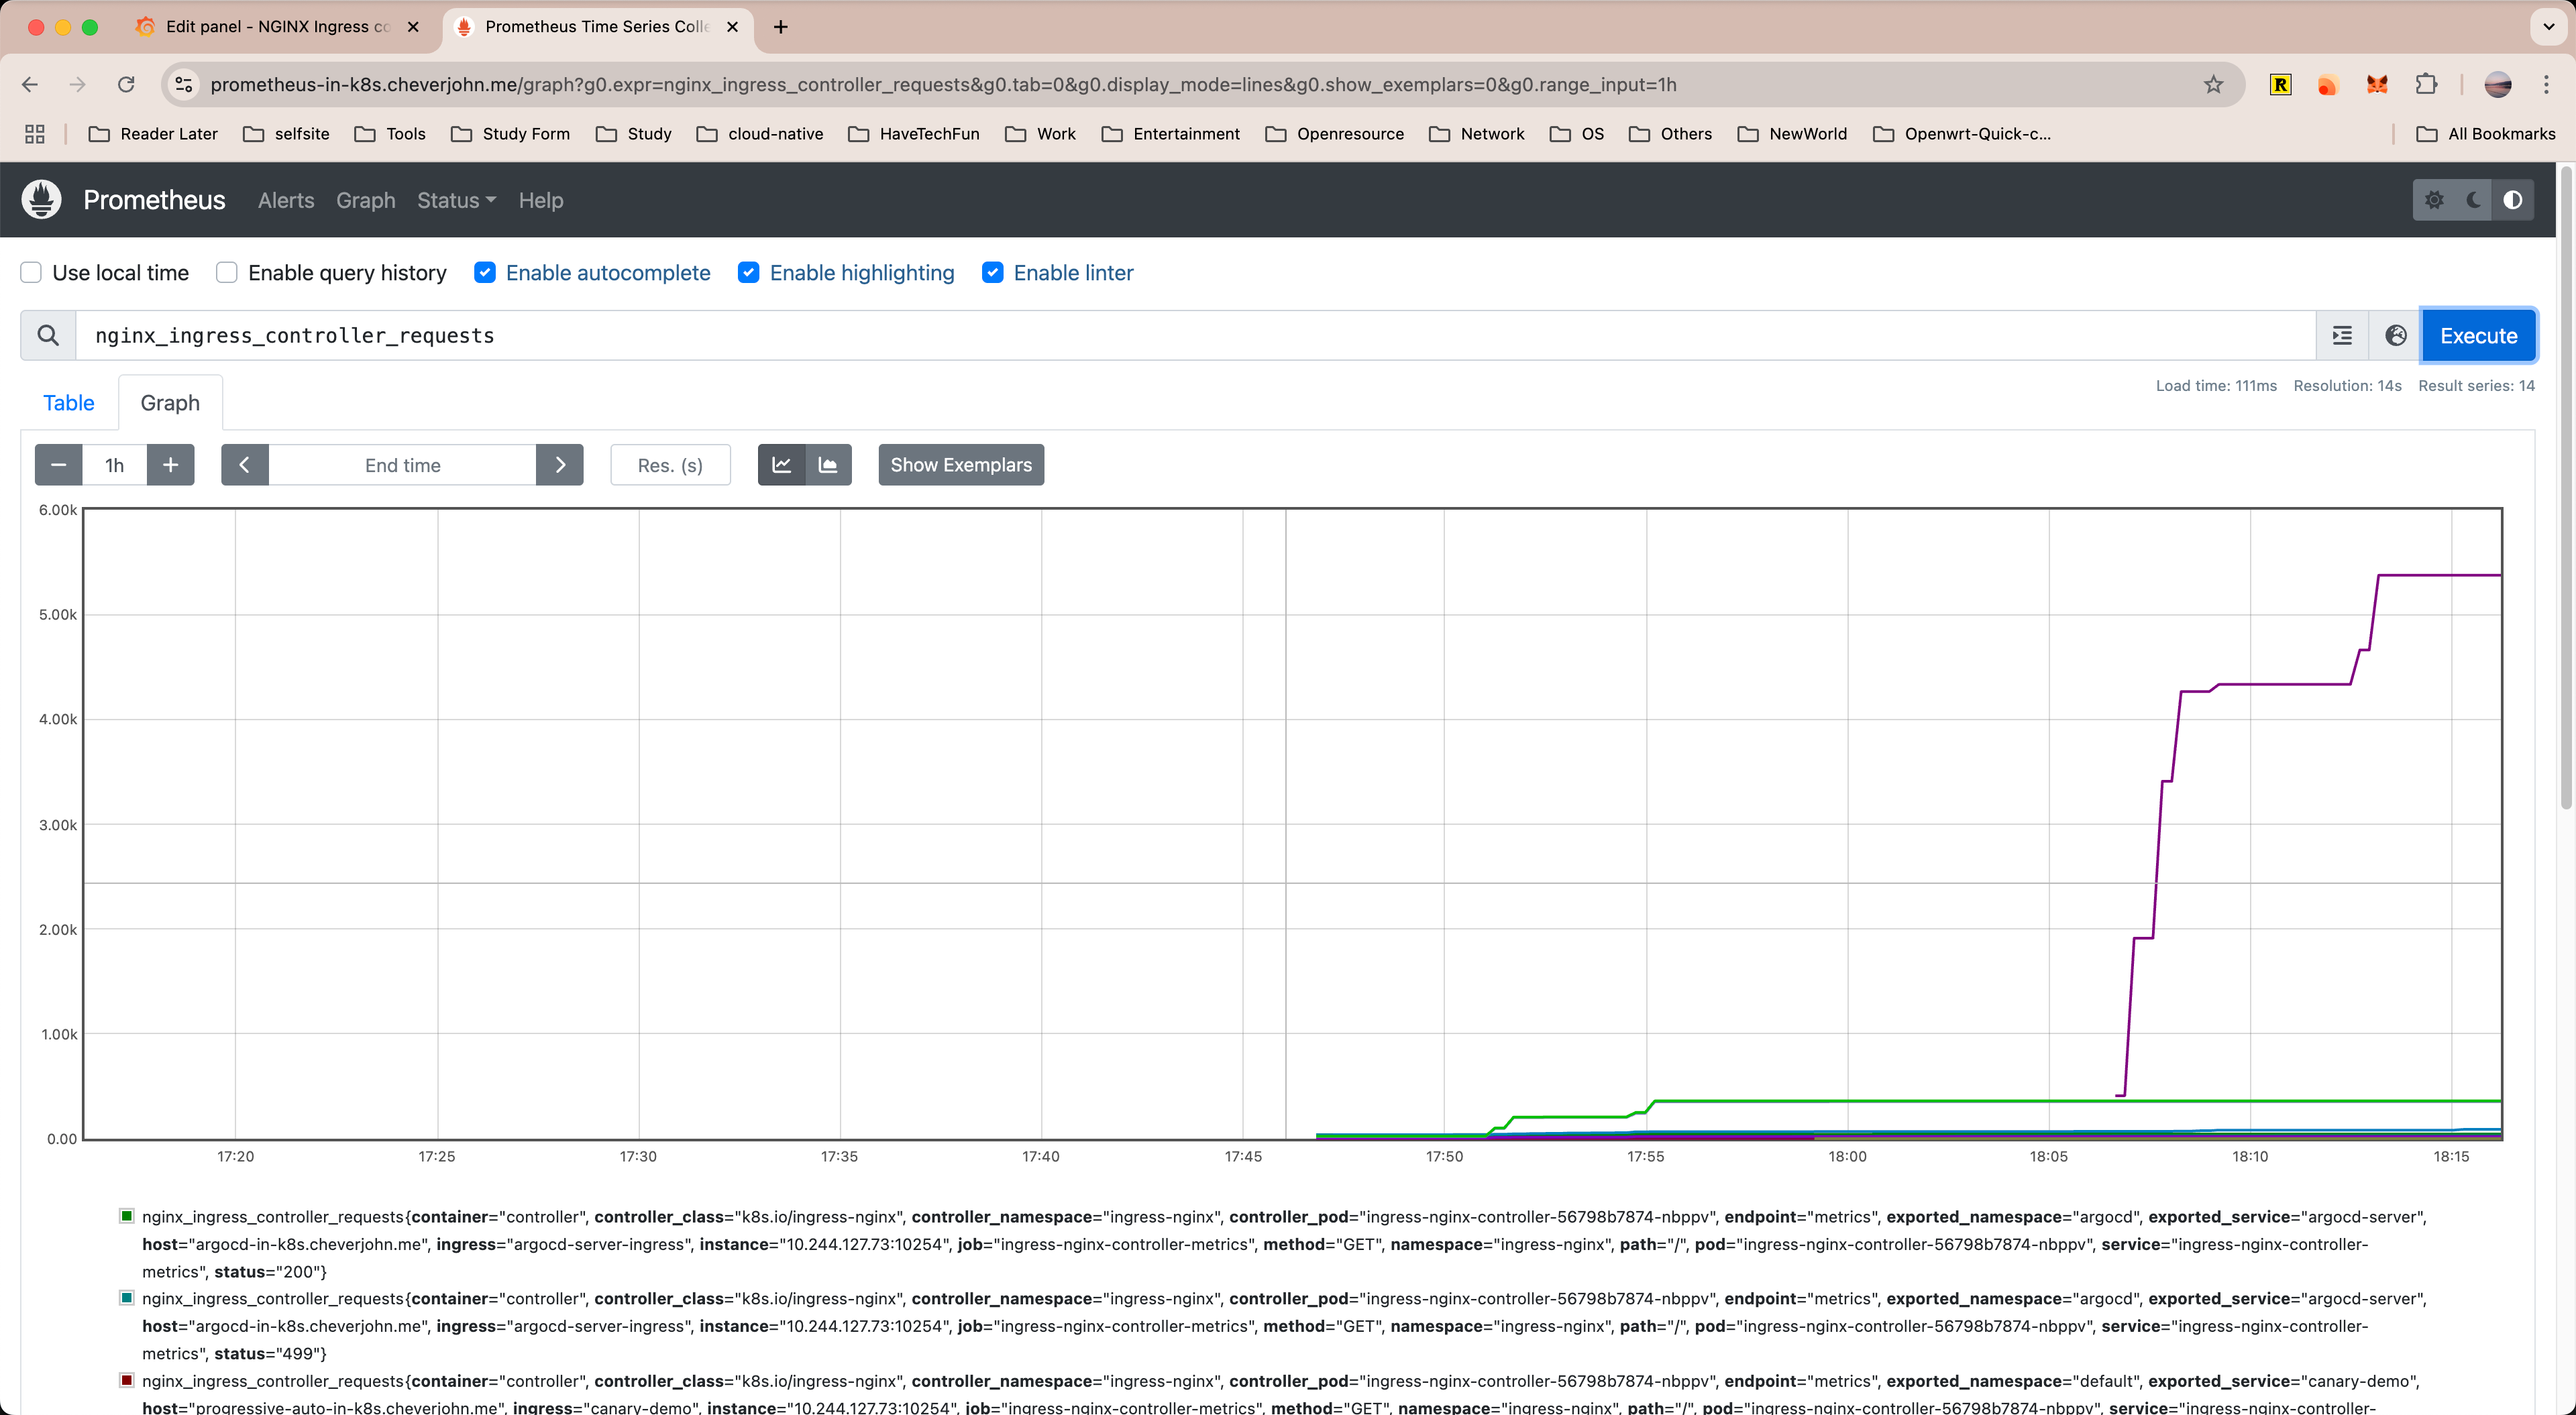The image size is (2576, 1415).
Task: Open the site information icon in address bar
Action: (x=184, y=85)
